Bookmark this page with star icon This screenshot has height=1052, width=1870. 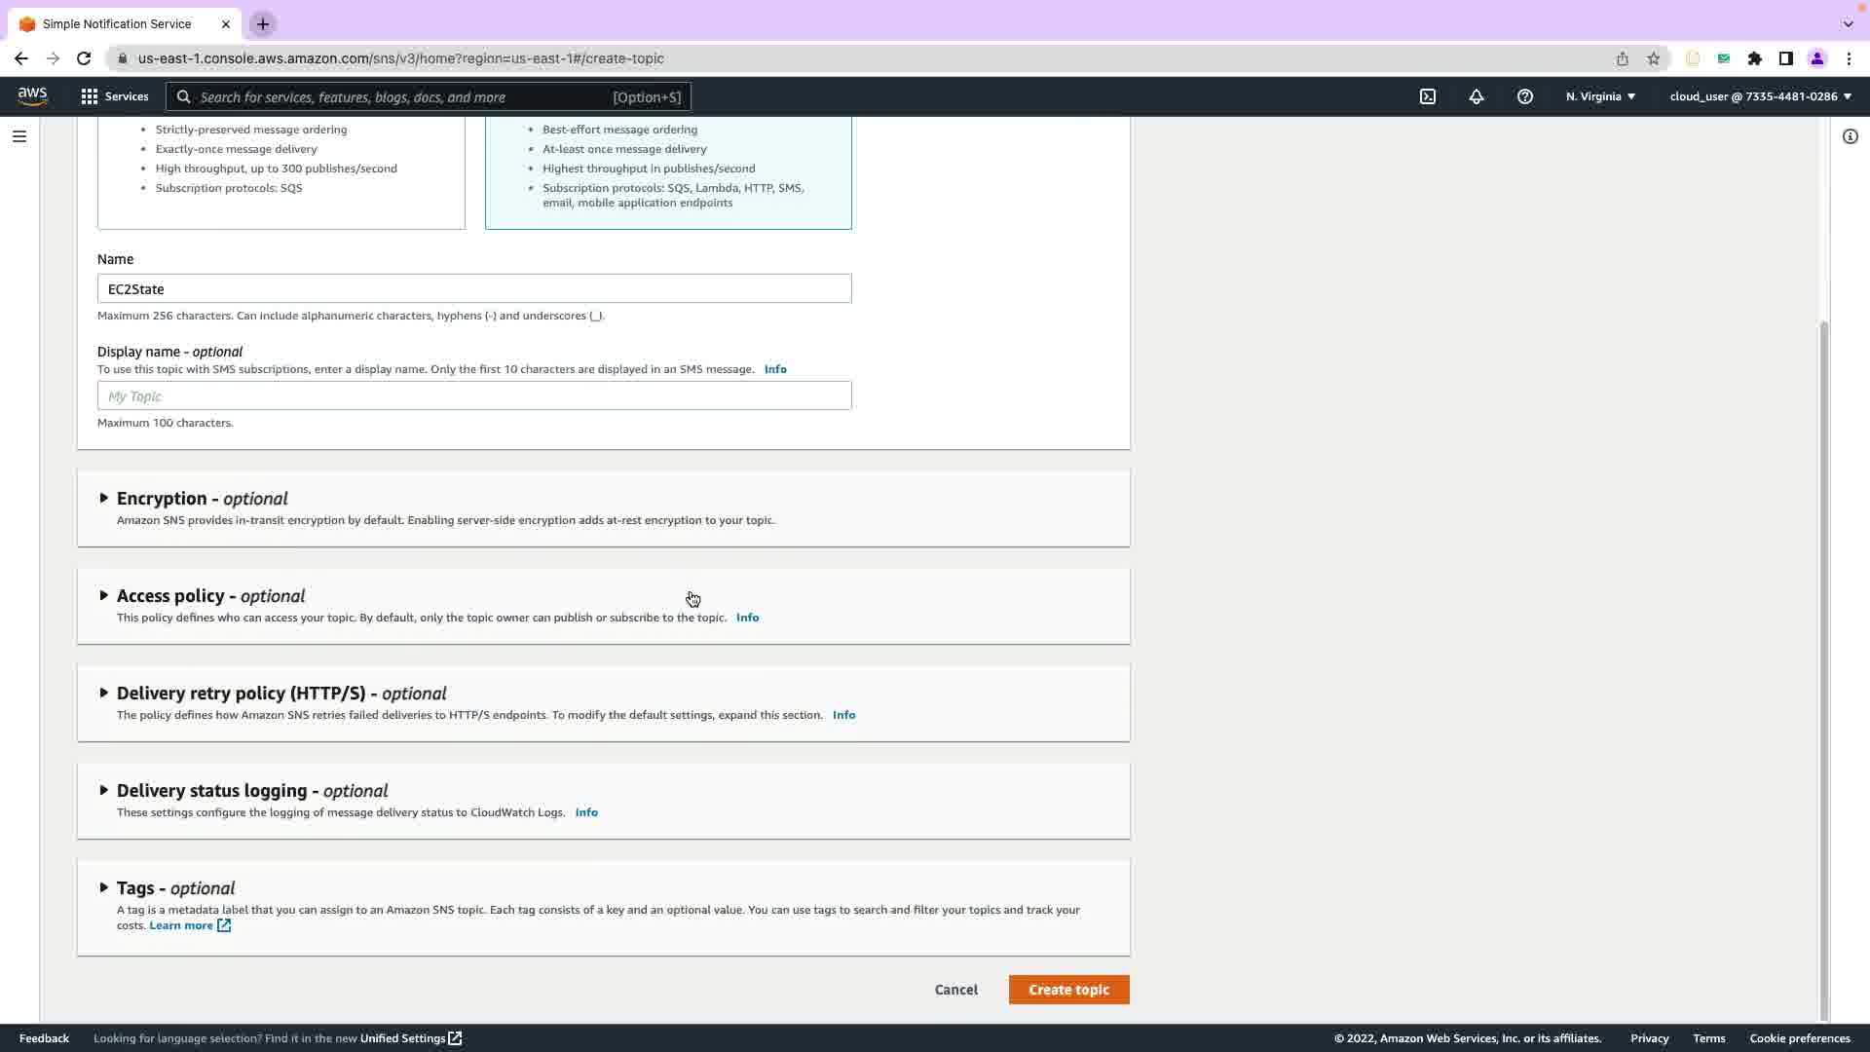(x=1653, y=58)
